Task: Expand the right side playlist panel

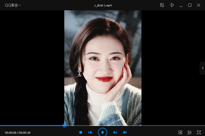Action: [x=202, y=68]
